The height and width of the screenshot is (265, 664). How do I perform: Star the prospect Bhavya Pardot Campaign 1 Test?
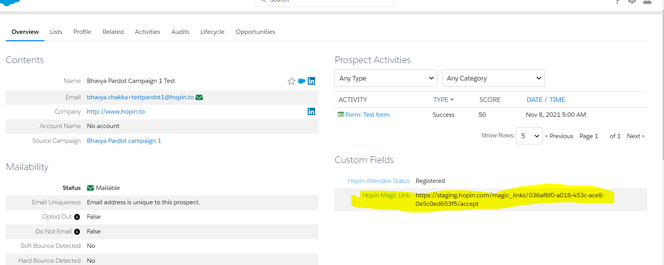(x=291, y=81)
